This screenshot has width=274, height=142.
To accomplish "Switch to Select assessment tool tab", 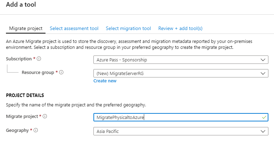I will click(x=74, y=28).
